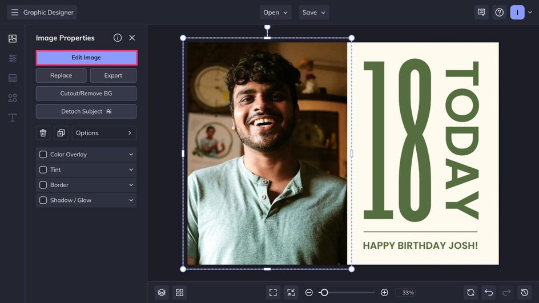Duplicate the selected image

pos(61,133)
